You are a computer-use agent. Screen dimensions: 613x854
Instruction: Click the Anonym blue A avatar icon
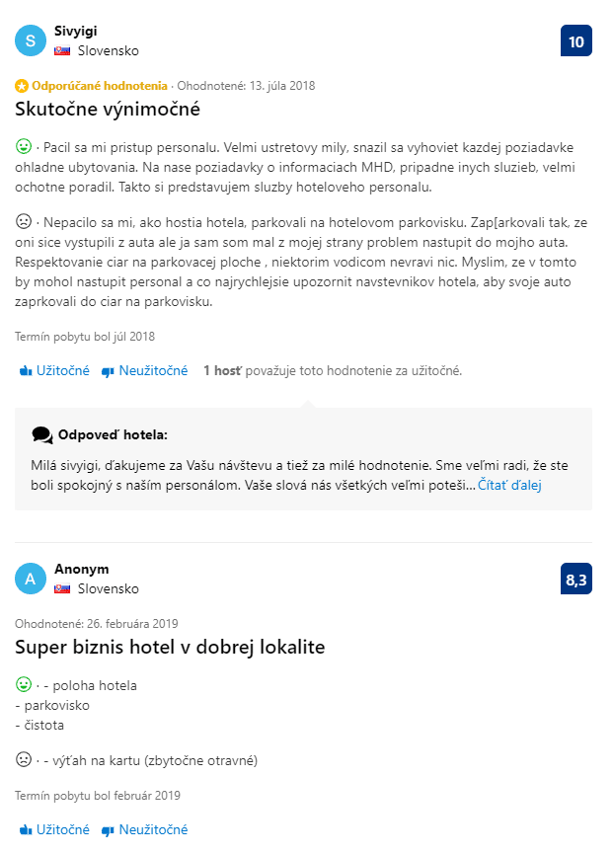click(x=31, y=579)
